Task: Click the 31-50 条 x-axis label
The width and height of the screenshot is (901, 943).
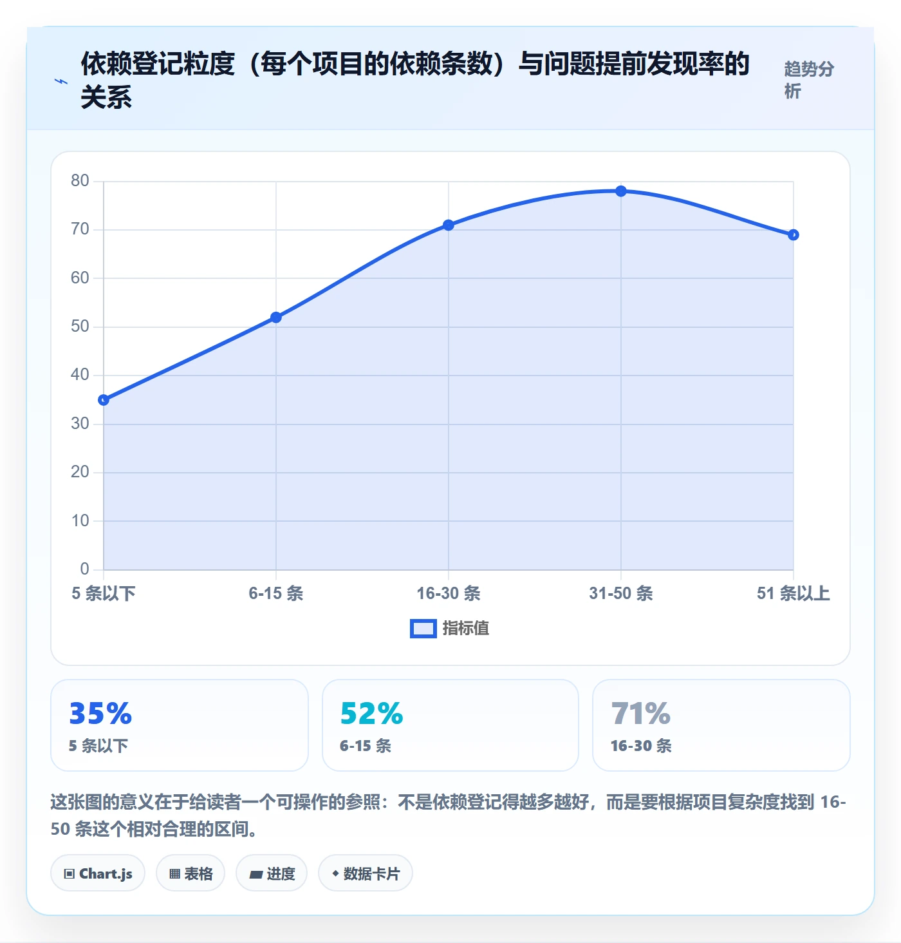Action: pos(621,593)
